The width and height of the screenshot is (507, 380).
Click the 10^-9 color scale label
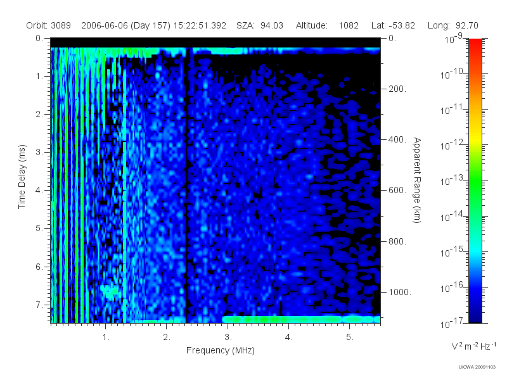[454, 39]
